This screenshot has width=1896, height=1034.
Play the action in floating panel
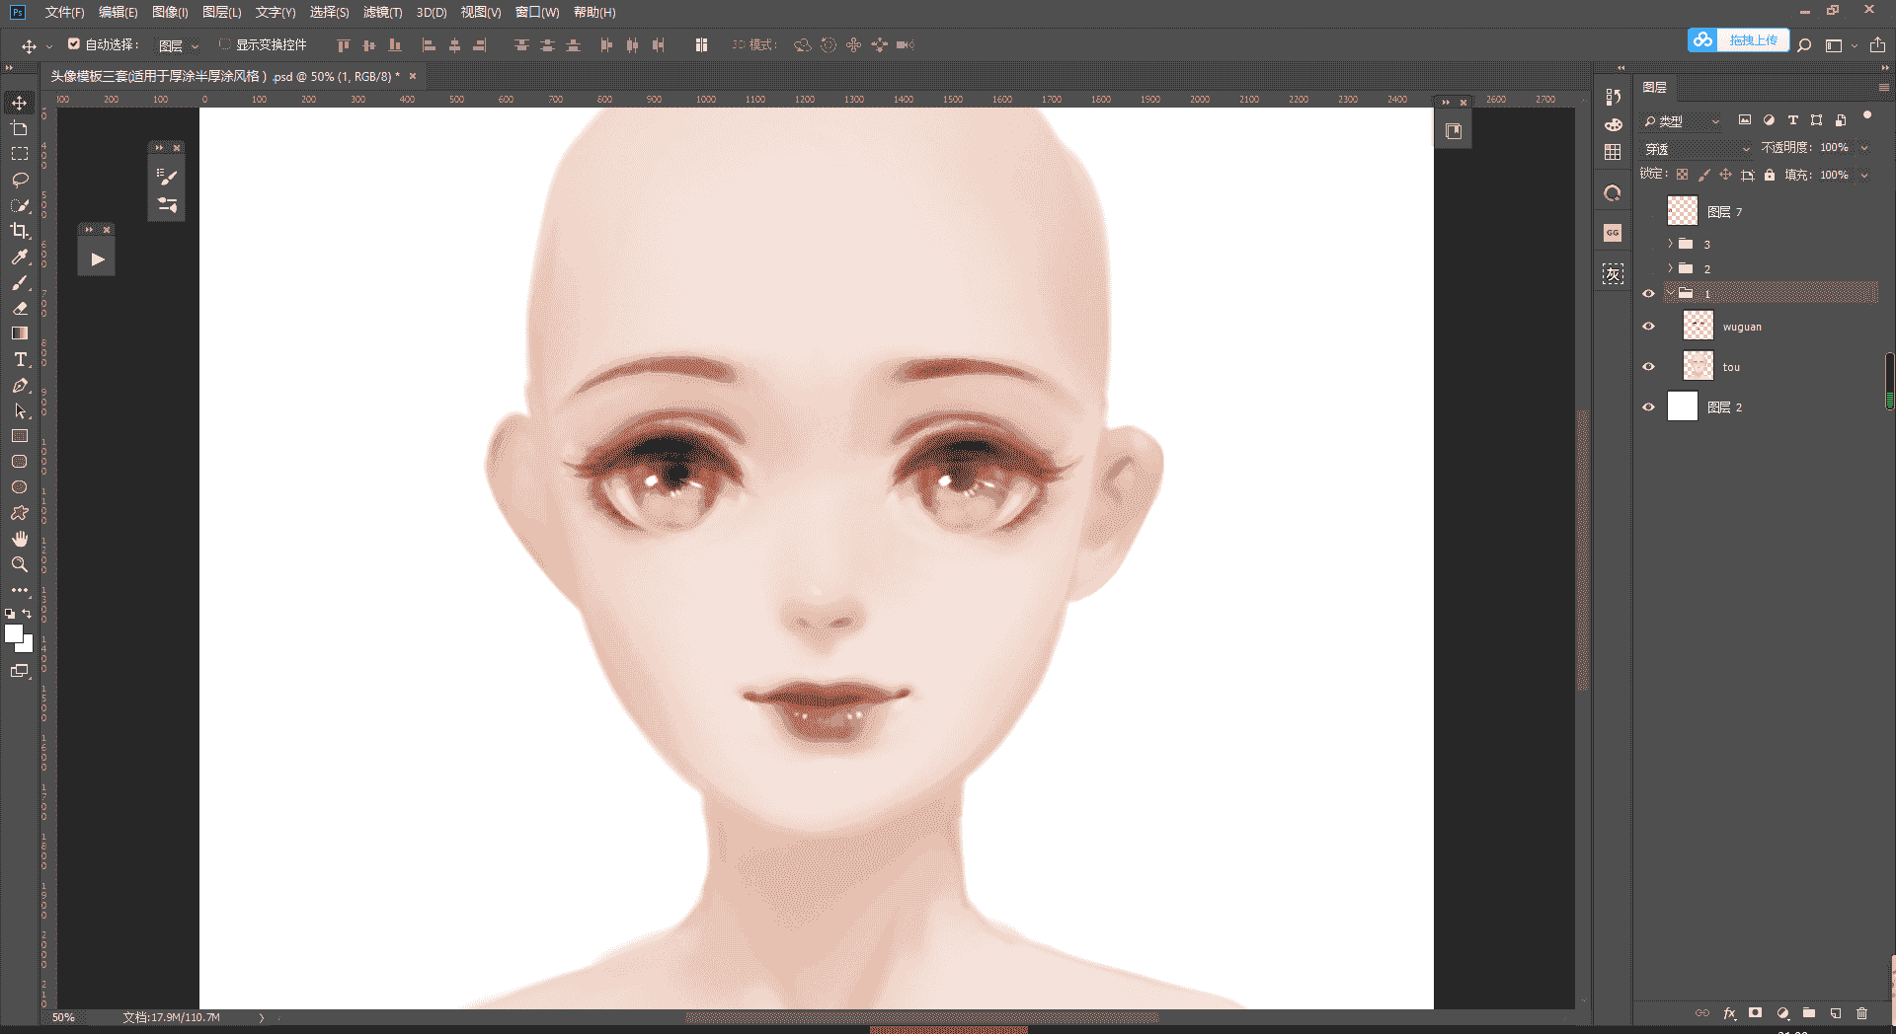click(x=97, y=259)
